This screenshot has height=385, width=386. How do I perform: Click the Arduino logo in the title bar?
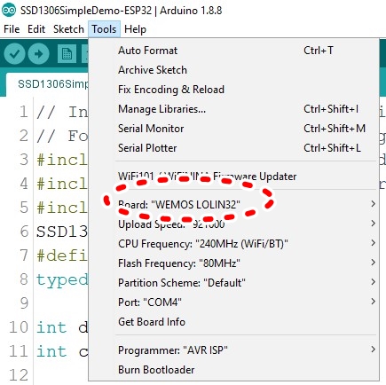tap(9, 10)
